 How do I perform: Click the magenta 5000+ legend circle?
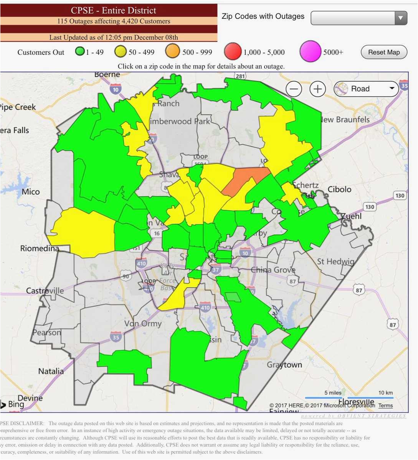pyautogui.click(x=310, y=52)
